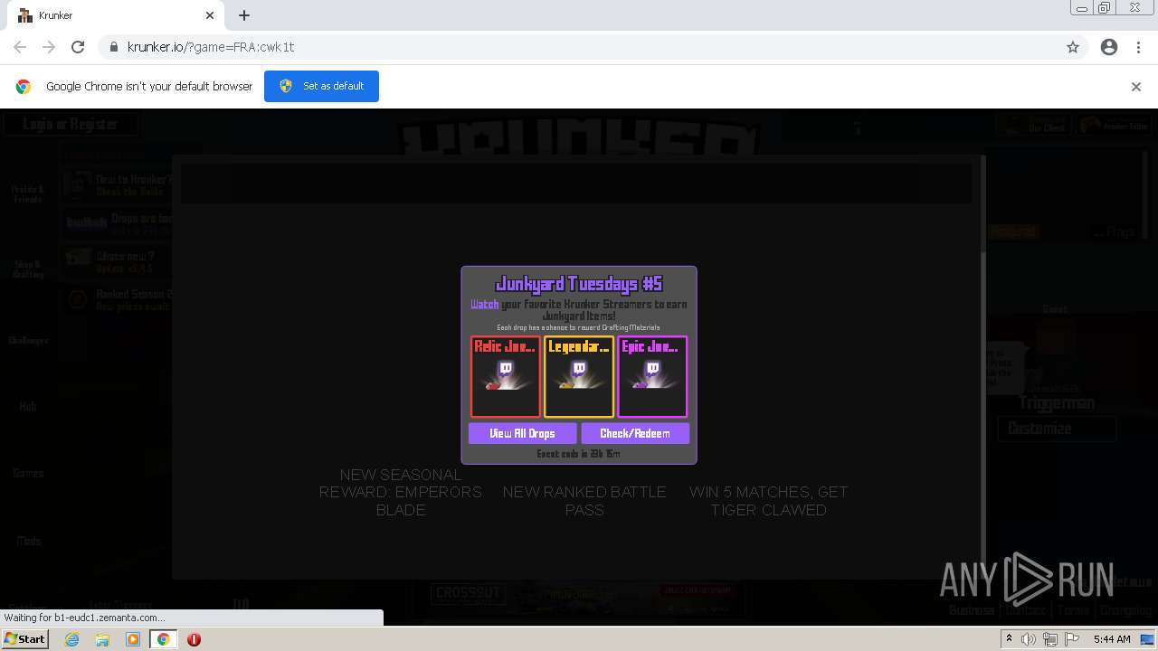The height and width of the screenshot is (651, 1158).
Task: Show hidden tray icons arrow
Action: pyautogui.click(x=1009, y=639)
